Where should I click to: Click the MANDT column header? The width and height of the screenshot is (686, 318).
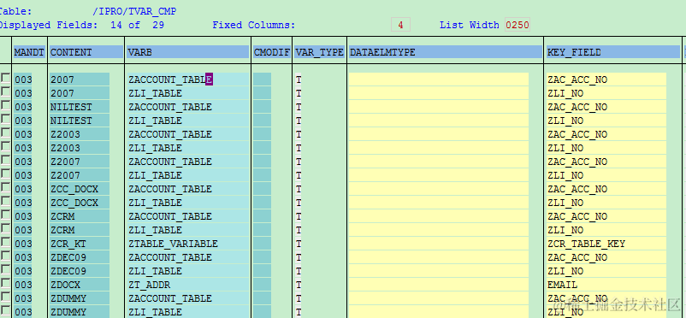[29, 52]
